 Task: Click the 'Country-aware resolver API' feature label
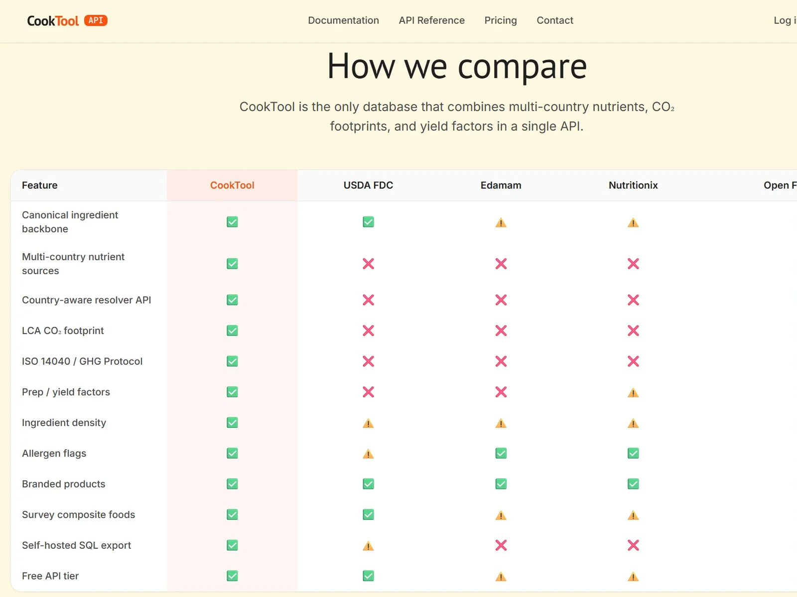[87, 300]
